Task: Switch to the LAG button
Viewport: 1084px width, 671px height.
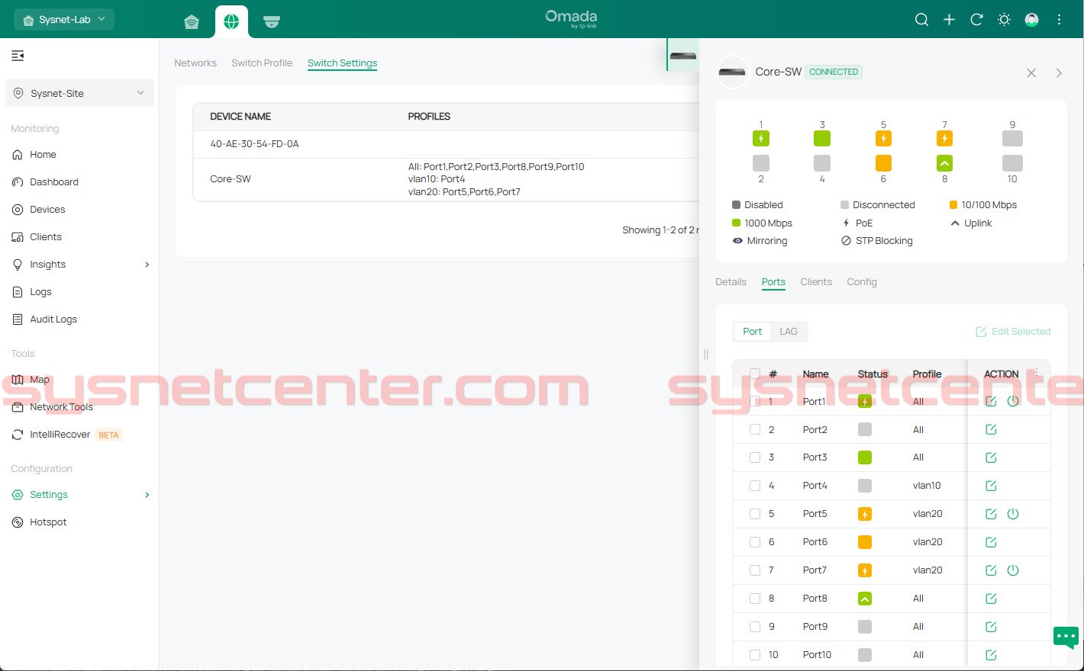Action: coord(788,332)
